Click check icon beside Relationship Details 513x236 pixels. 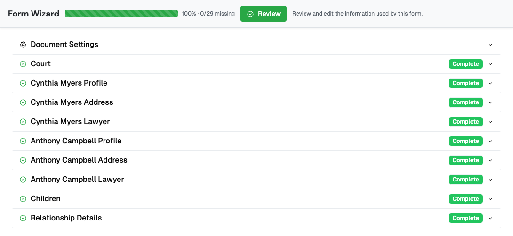[23, 218]
